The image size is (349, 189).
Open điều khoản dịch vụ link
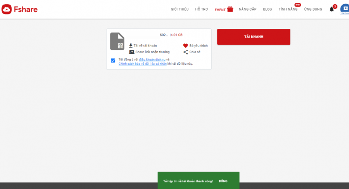tap(152, 60)
